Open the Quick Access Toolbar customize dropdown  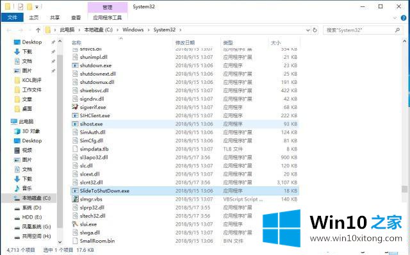click(x=37, y=6)
